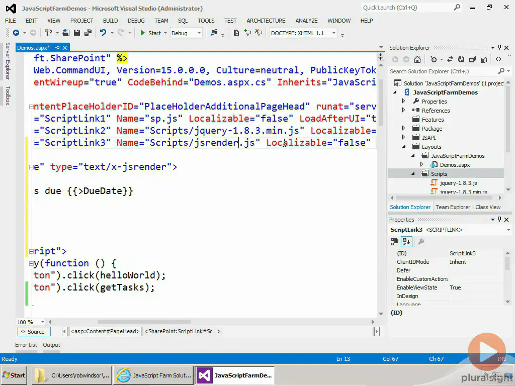
Task: Collapse the text/x-jsrender script outline region
Action: 31,167
